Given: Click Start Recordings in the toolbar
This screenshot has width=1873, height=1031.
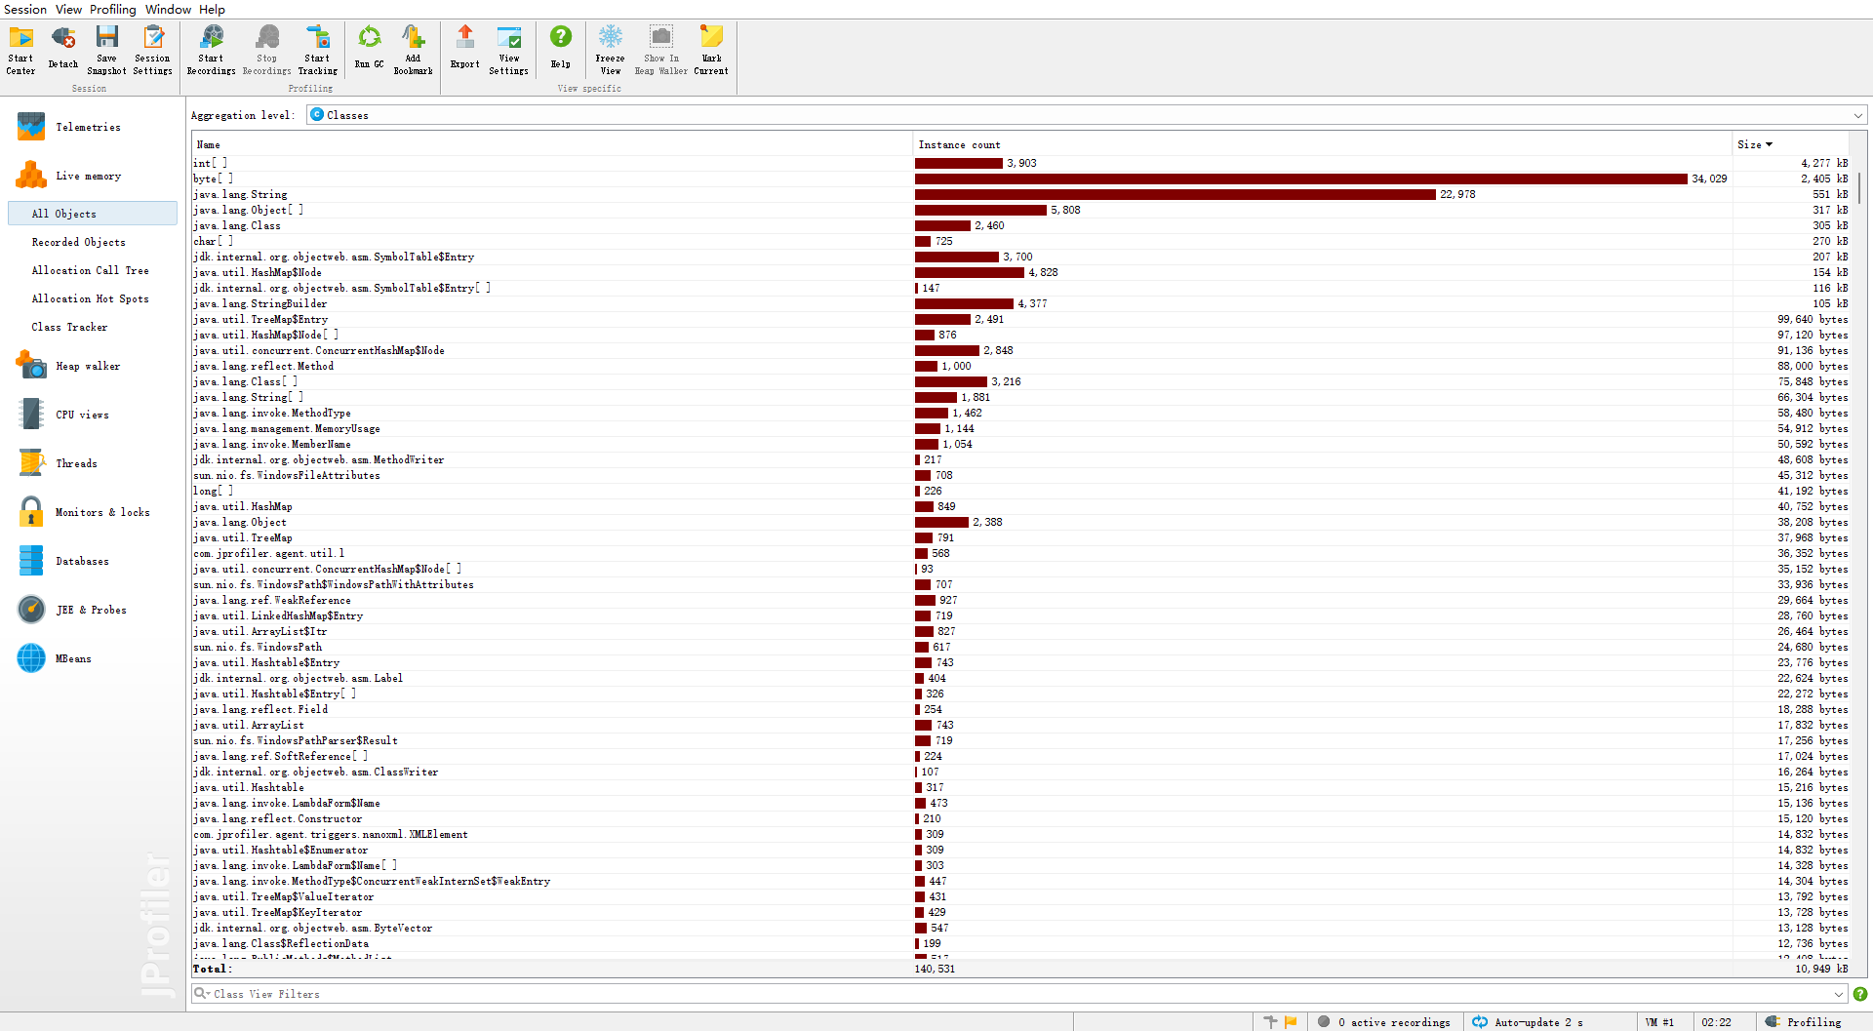Looking at the screenshot, I should pos(211,51).
